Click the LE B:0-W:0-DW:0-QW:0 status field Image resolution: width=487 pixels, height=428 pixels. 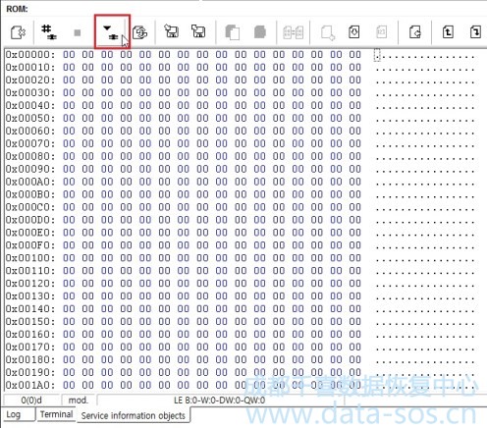220,401
